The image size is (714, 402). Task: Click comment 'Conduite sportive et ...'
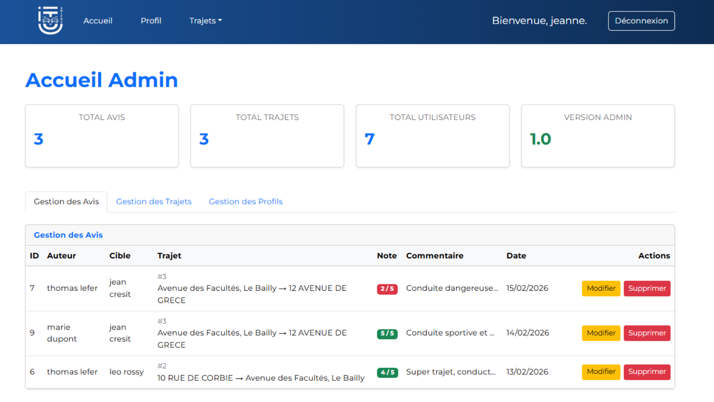pyautogui.click(x=450, y=333)
